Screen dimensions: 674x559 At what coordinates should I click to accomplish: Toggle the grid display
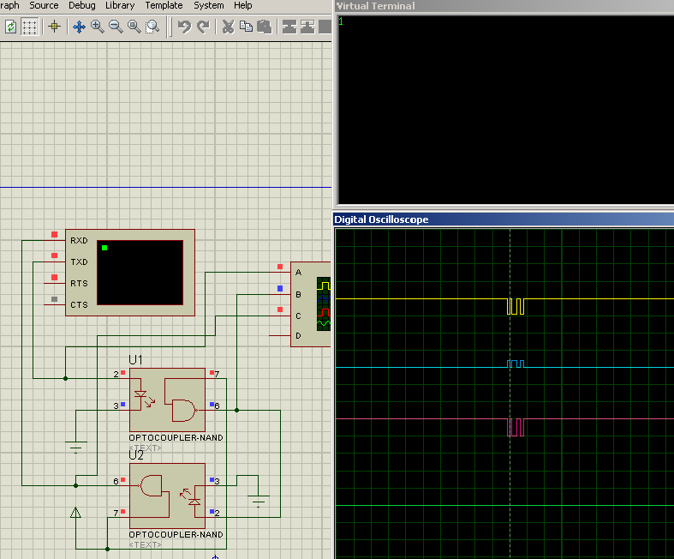30,27
